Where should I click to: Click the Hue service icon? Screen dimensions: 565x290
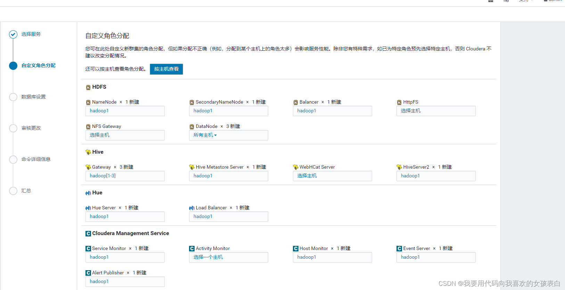[88, 193]
